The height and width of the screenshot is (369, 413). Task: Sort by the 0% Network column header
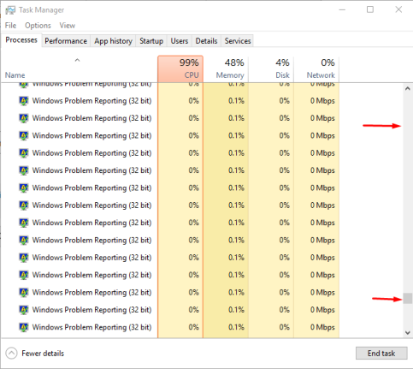pos(316,68)
